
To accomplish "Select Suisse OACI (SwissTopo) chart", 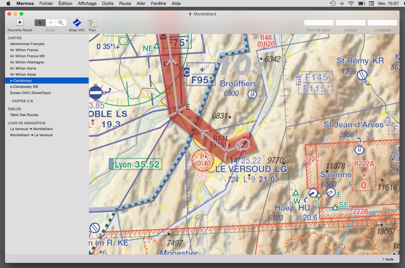I will pyautogui.click(x=47, y=93).
